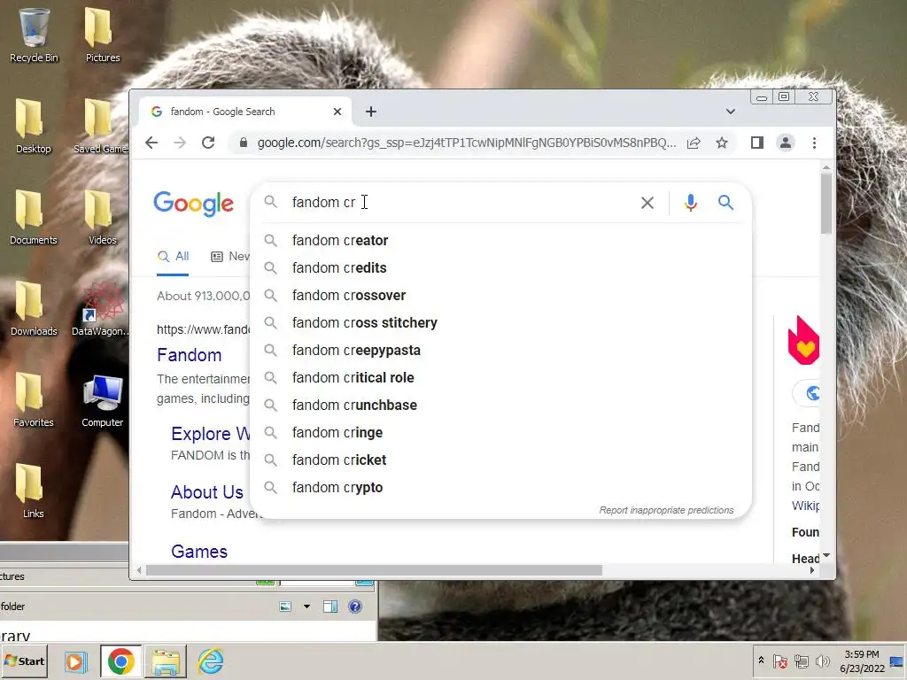Image resolution: width=907 pixels, height=680 pixels.
Task: Select suggestion 'fandom crossover'
Action: 500,296
